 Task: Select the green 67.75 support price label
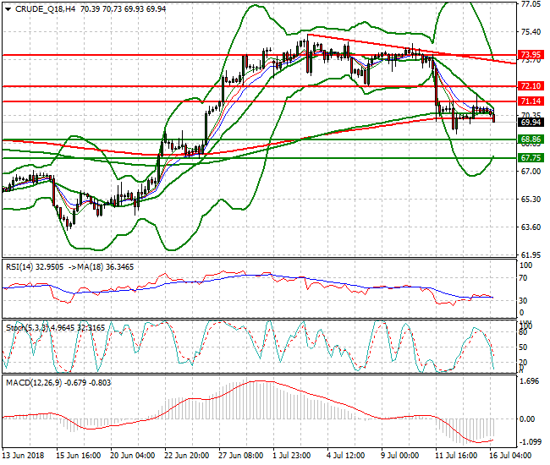point(531,158)
